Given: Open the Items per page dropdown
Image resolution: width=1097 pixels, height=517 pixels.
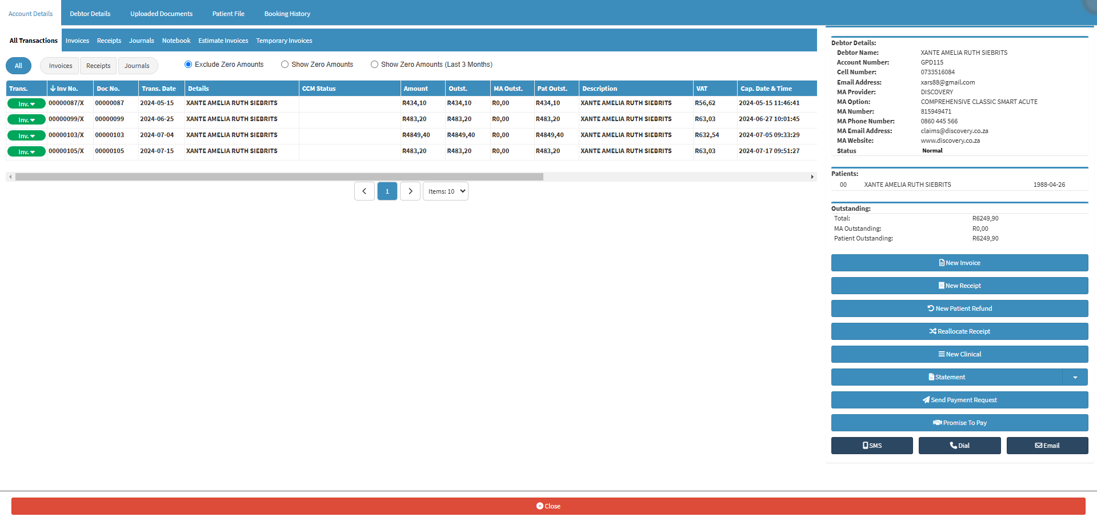Looking at the screenshot, I should click(x=446, y=191).
